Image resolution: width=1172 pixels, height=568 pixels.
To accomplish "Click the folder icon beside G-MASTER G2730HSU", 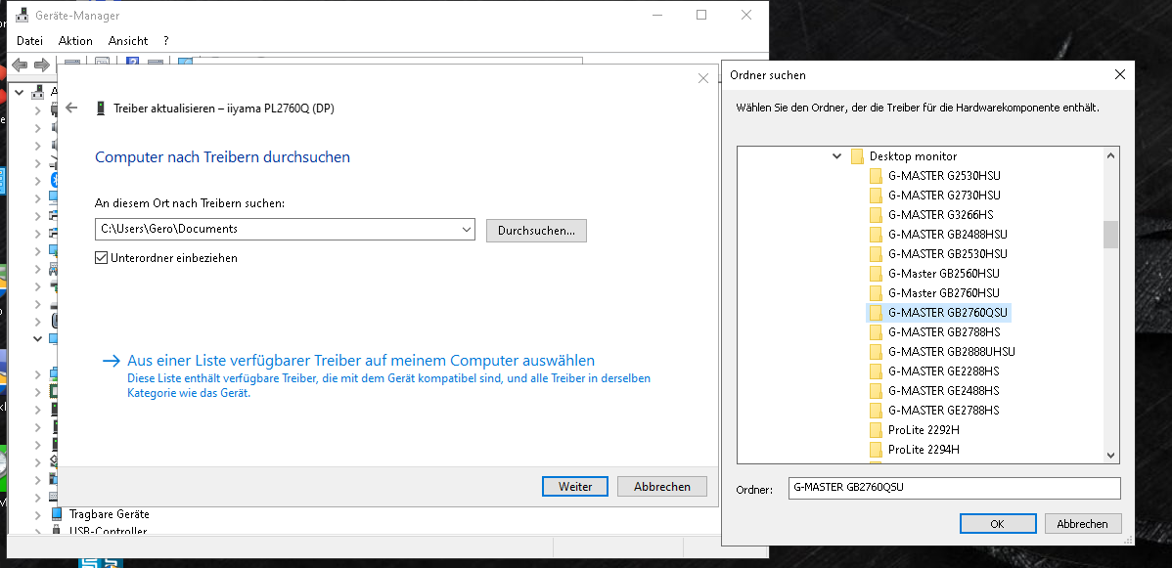I will click(876, 196).
